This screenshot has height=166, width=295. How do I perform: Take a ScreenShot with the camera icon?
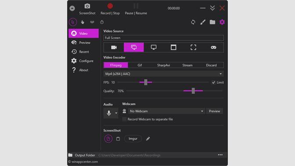(x=87, y=6)
